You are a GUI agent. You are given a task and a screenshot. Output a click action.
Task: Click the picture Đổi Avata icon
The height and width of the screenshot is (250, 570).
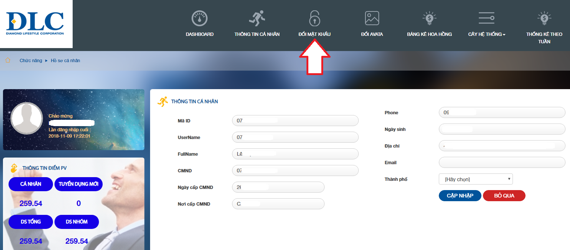tap(372, 18)
